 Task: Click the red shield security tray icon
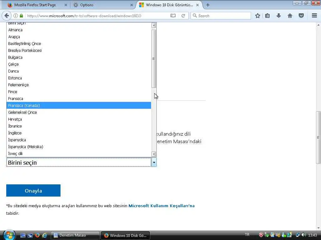coord(261,235)
